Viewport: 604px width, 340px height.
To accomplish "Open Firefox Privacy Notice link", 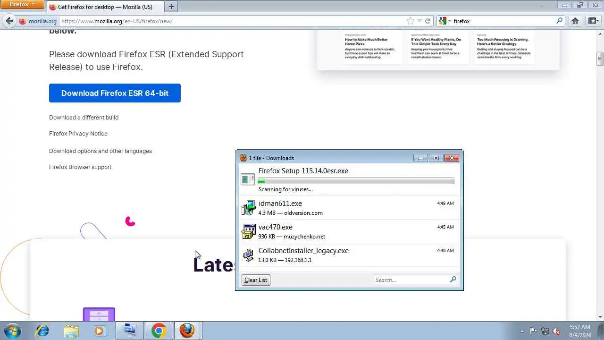I will [78, 133].
